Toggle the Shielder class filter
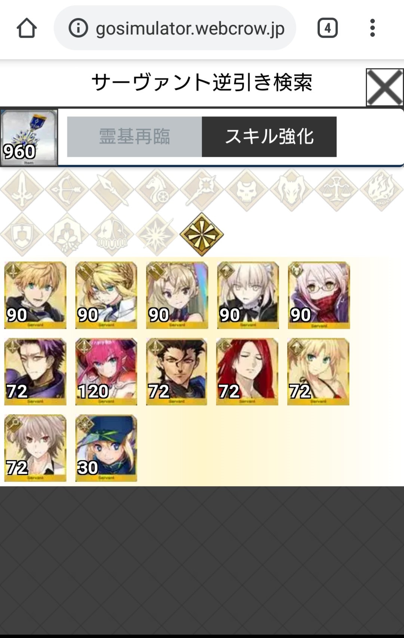Viewport: 404px width, 638px height. [22, 234]
